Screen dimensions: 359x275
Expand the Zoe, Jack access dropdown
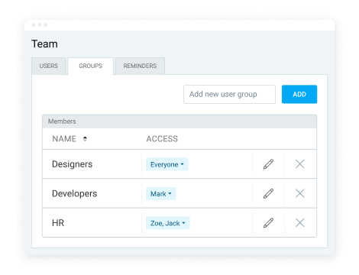click(168, 223)
